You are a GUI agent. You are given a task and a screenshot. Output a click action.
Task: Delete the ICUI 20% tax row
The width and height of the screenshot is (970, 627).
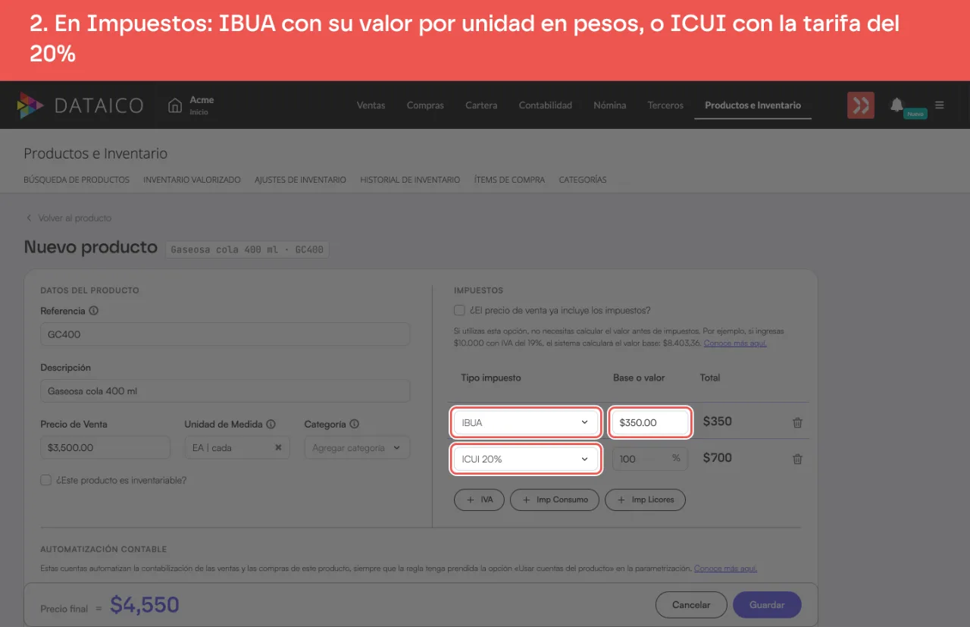click(x=797, y=459)
